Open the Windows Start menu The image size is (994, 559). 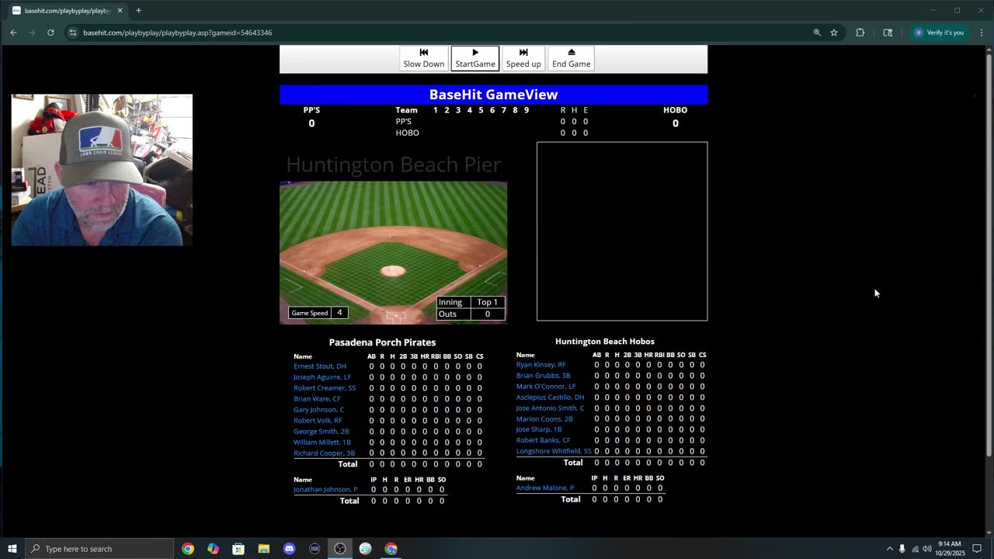coord(12,549)
